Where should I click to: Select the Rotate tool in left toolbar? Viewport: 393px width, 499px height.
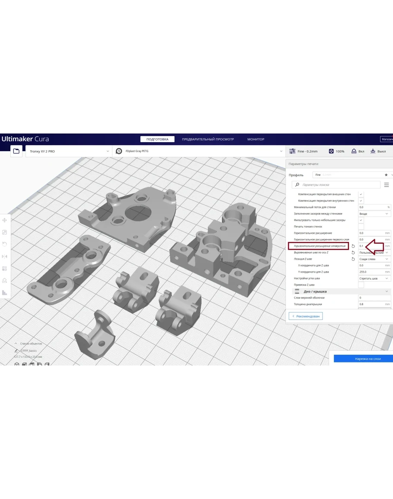click(x=5, y=244)
